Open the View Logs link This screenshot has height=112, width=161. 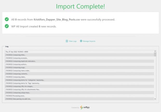tap(73, 41)
